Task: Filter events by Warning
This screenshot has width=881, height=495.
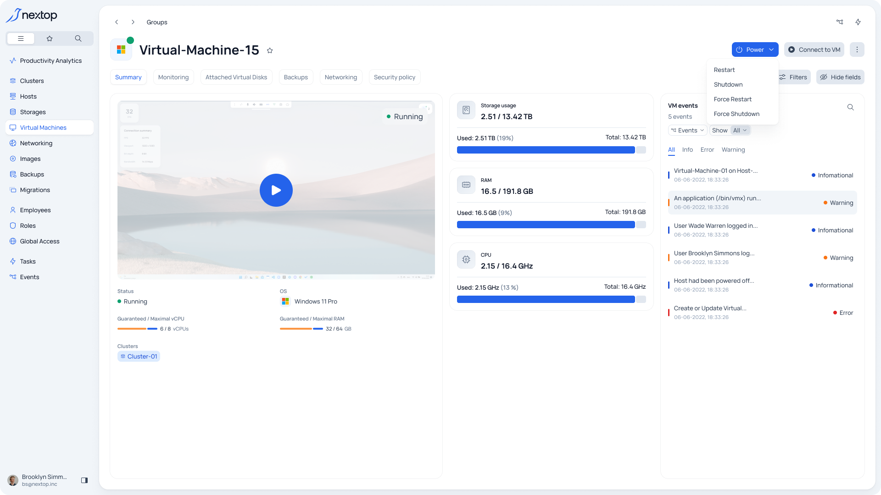Action: (733, 150)
